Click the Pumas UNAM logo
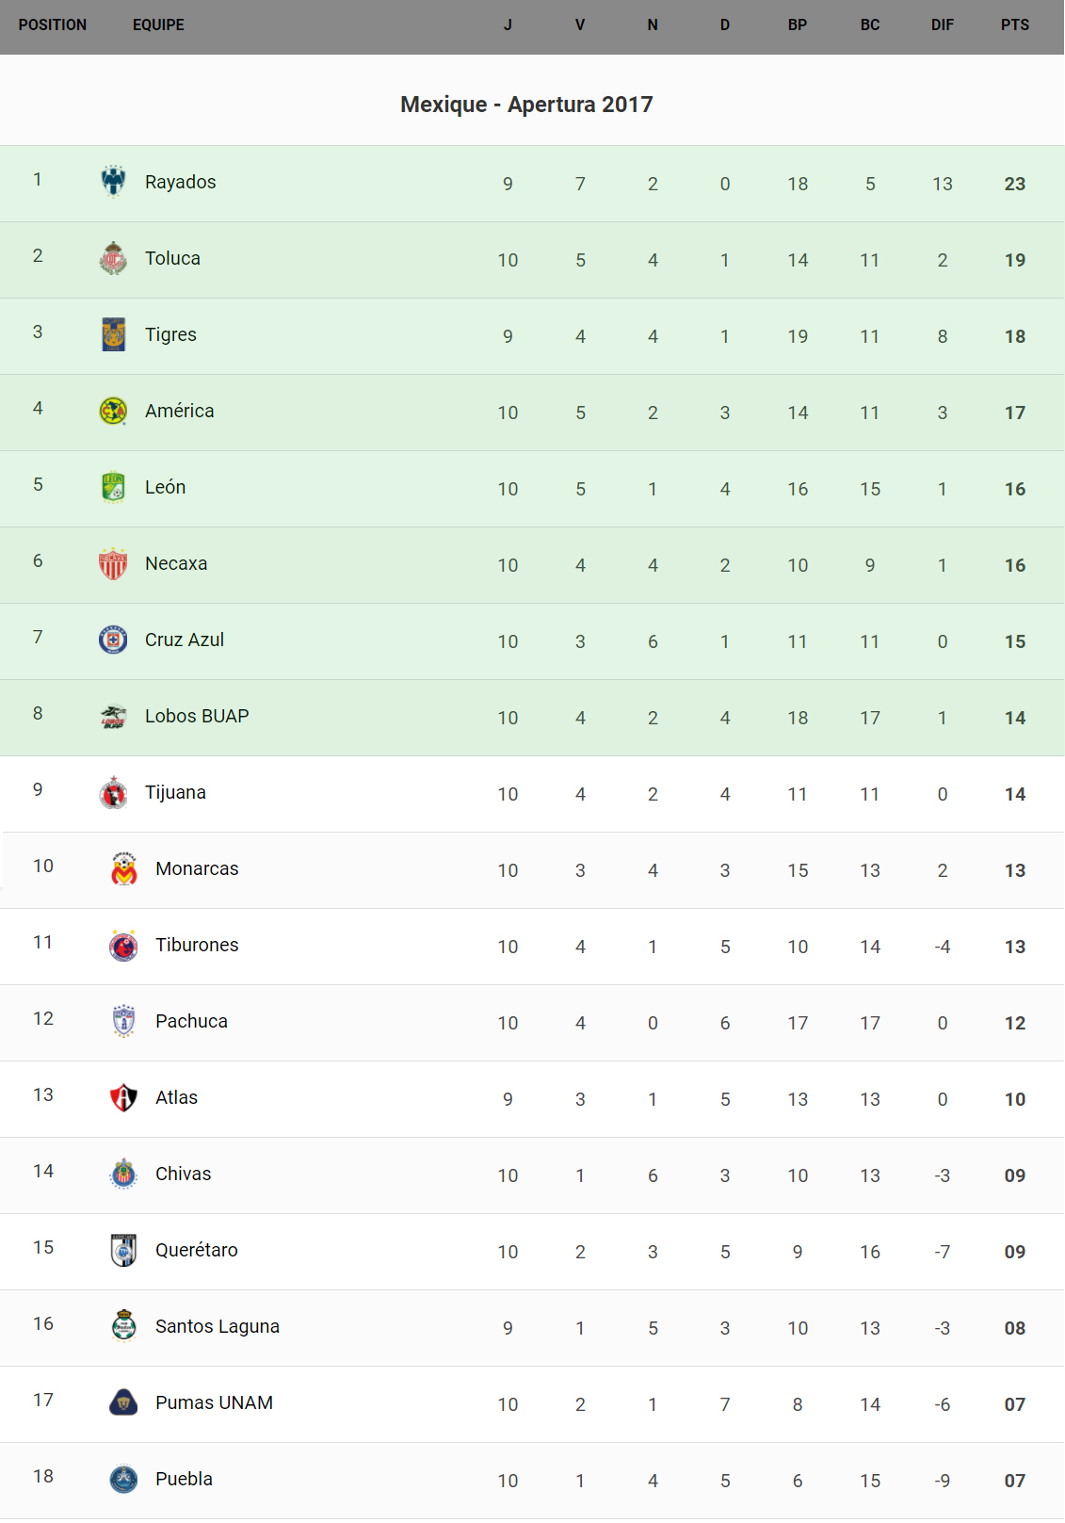Viewport: 1065px width, 1523px height. pos(123,1402)
